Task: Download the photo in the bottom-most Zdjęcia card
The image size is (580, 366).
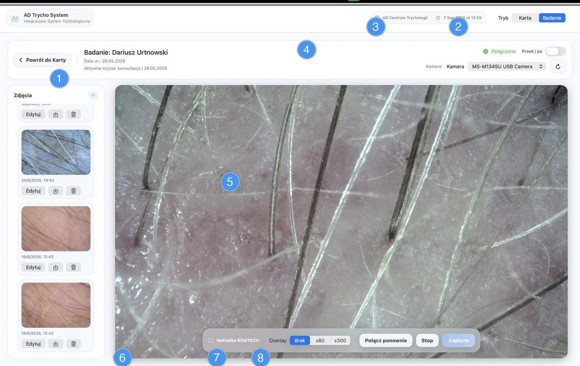Action: coord(56,344)
